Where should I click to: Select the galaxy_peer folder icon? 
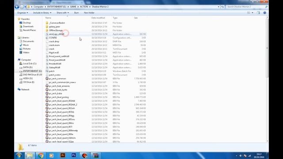pyautogui.click(x=47, y=26)
